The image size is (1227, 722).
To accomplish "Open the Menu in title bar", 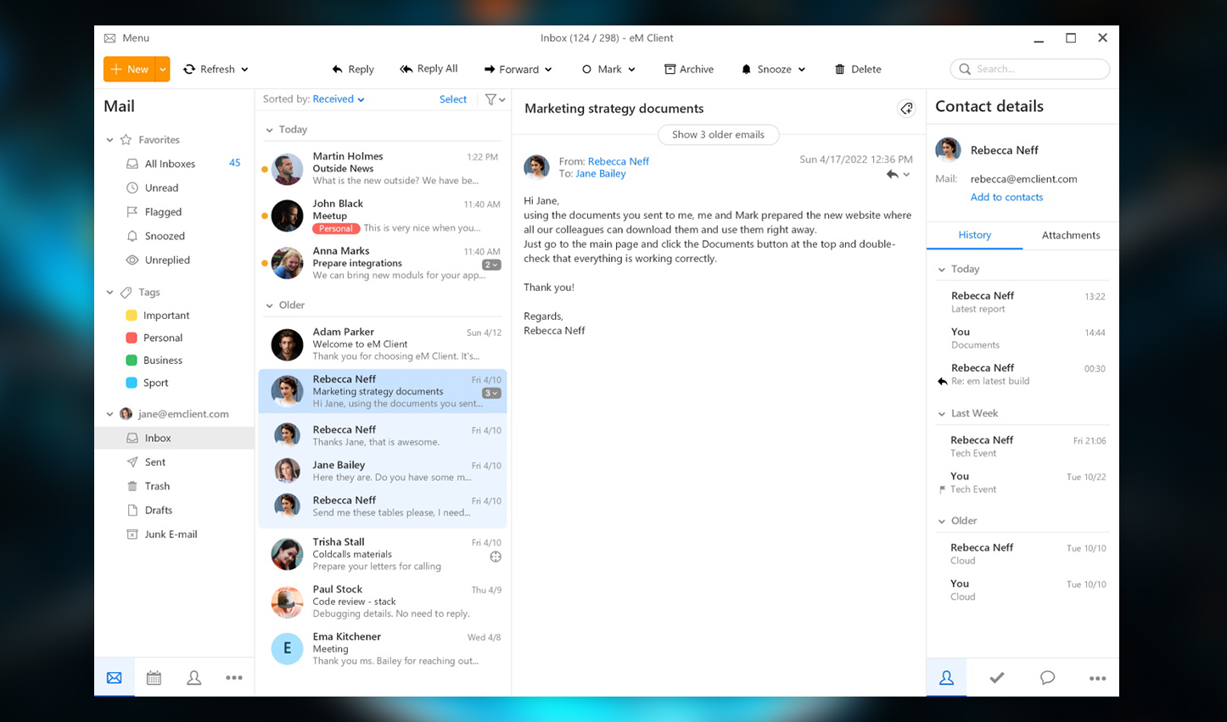I will 126,38.
